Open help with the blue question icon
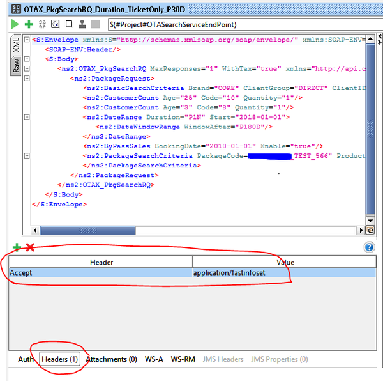Screen dimensions: 383x381 [368, 247]
